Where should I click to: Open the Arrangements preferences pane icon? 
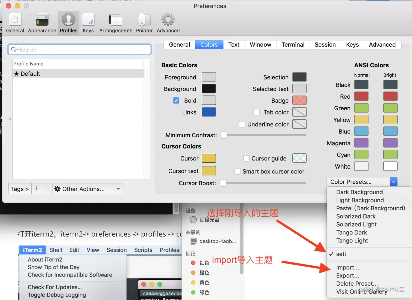pos(116,20)
